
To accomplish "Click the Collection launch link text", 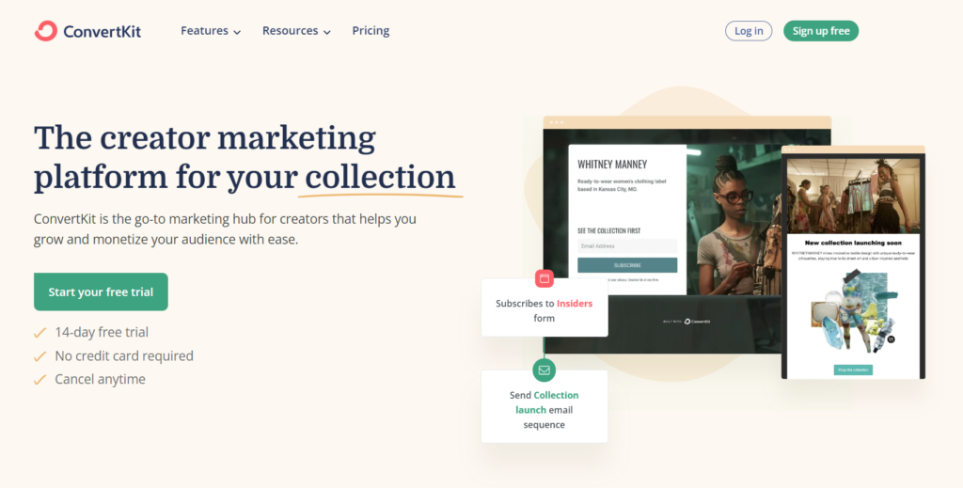I will pyautogui.click(x=545, y=402).
